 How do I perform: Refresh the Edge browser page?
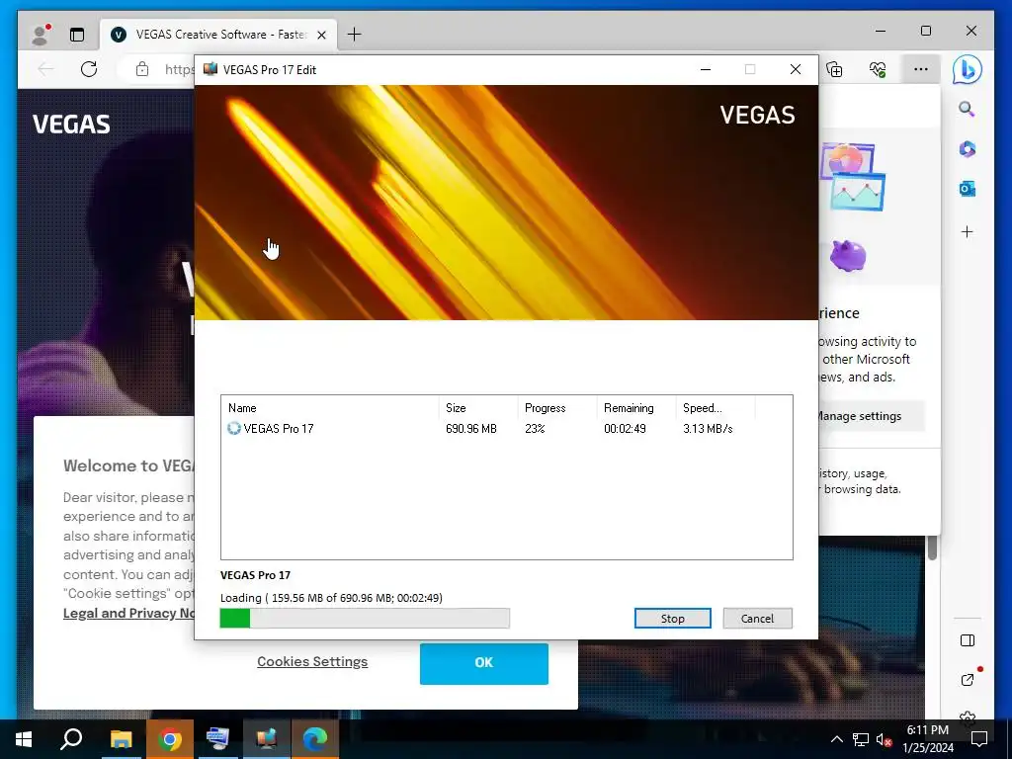(89, 69)
